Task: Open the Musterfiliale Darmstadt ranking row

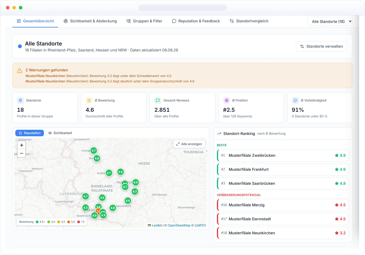Action: (283, 219)
